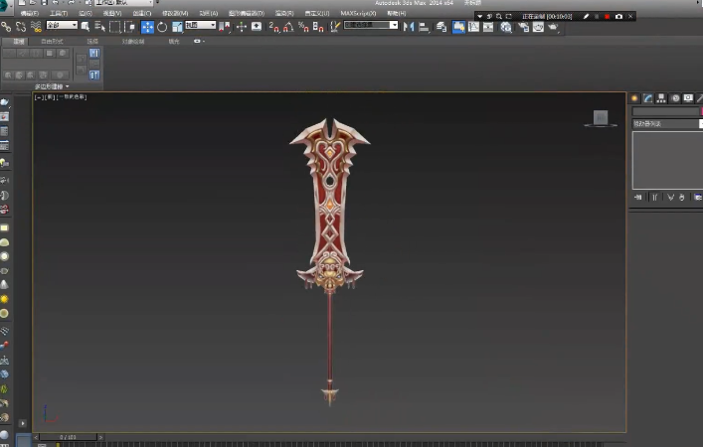Open the Mirror tool

click(x=408, y=27)
